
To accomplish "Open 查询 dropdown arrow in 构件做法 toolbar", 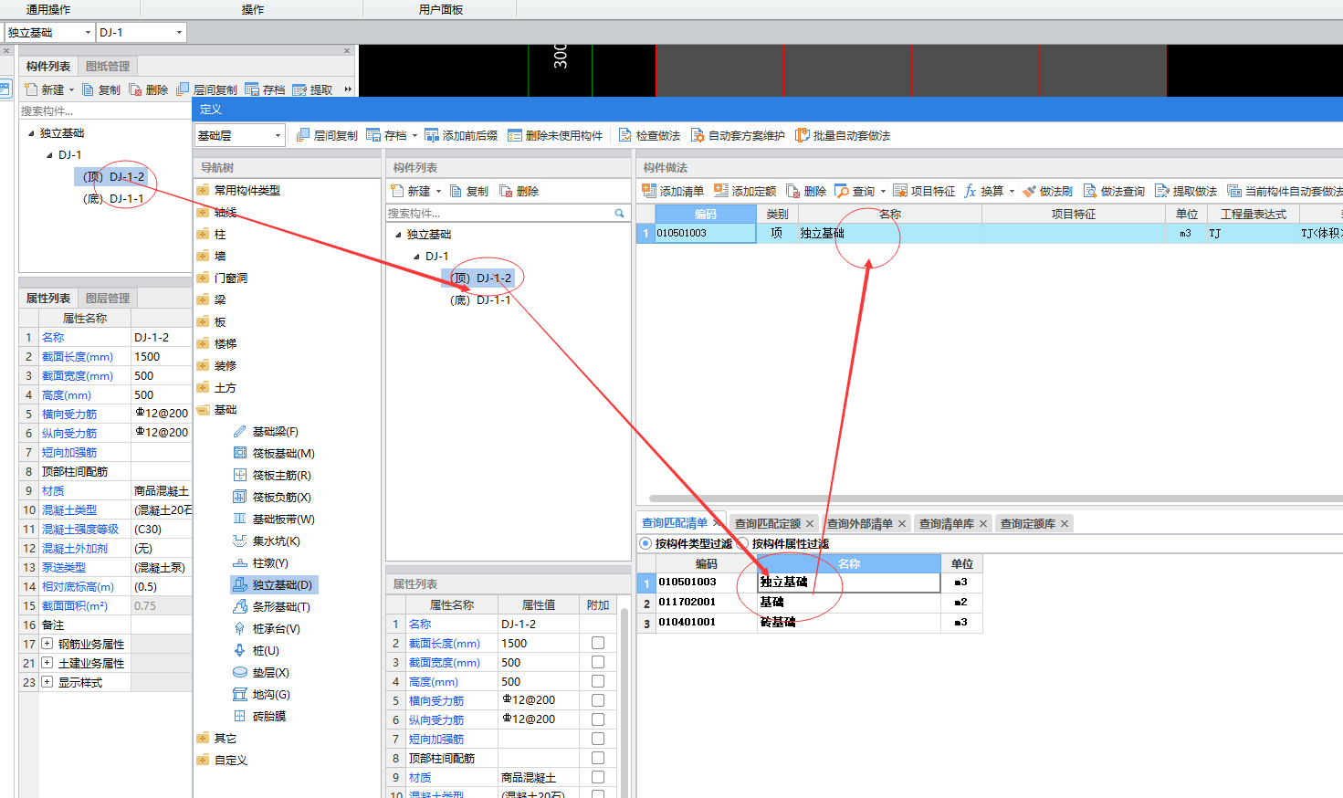I will point(883,191).
